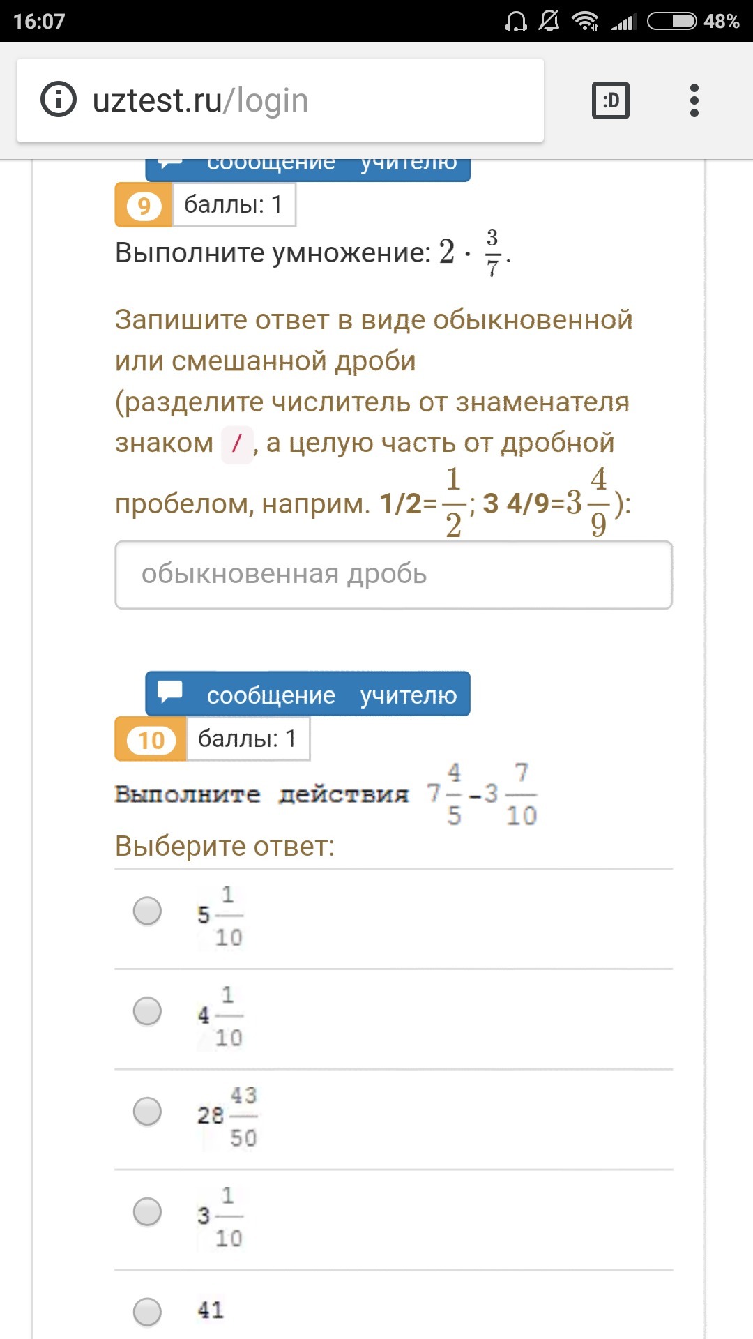This screenshot has height=1339, width=753.
Task: Tap the muted notifications bell icon
Action: tap(549, 21)
